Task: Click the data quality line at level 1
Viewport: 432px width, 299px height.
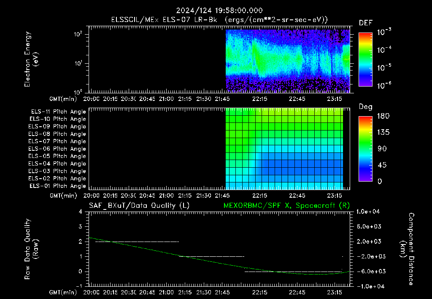Action: pos(212,256)
